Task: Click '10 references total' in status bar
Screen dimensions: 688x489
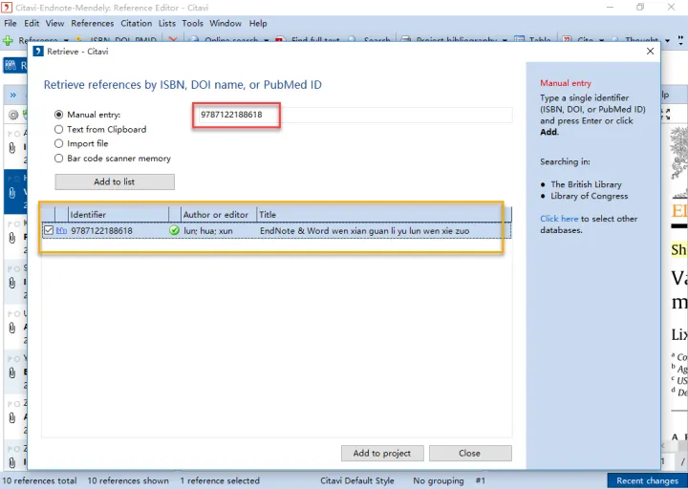Action: click(39, 480)
